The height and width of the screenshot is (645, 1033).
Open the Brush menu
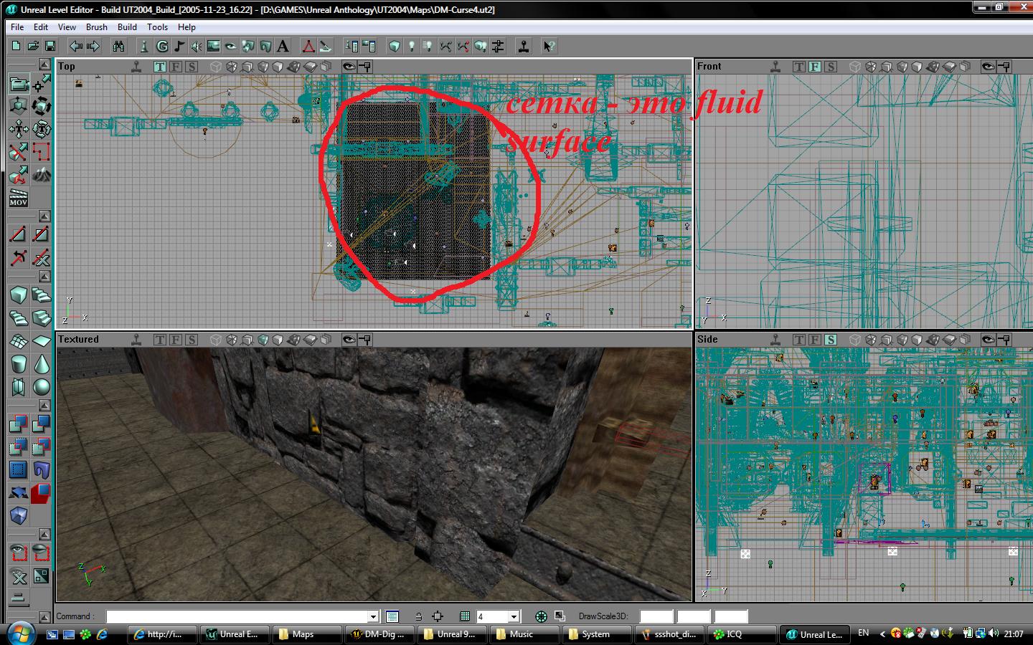[96, 27]
